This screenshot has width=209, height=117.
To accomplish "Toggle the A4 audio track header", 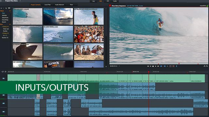I will [x=4, y=111].
